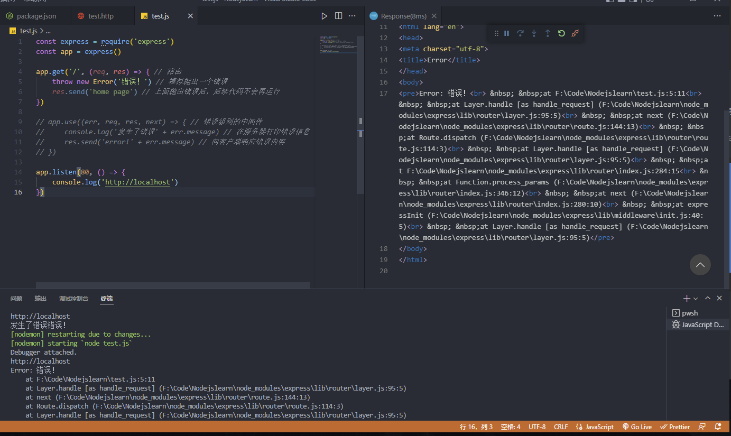
Task: Change indentation via 空格: 4
Action: click(x=511, y=427)
